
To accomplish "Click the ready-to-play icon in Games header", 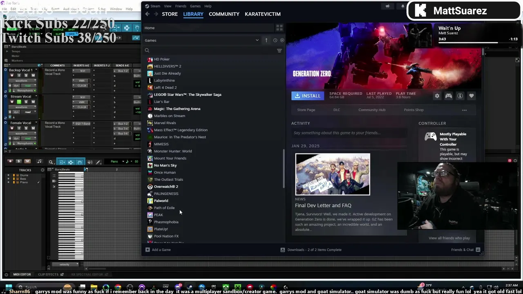I will point(282,40).
